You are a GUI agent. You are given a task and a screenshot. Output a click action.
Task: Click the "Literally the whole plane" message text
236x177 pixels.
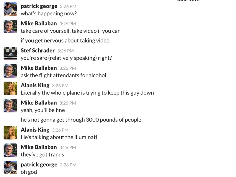coord(87,93)
